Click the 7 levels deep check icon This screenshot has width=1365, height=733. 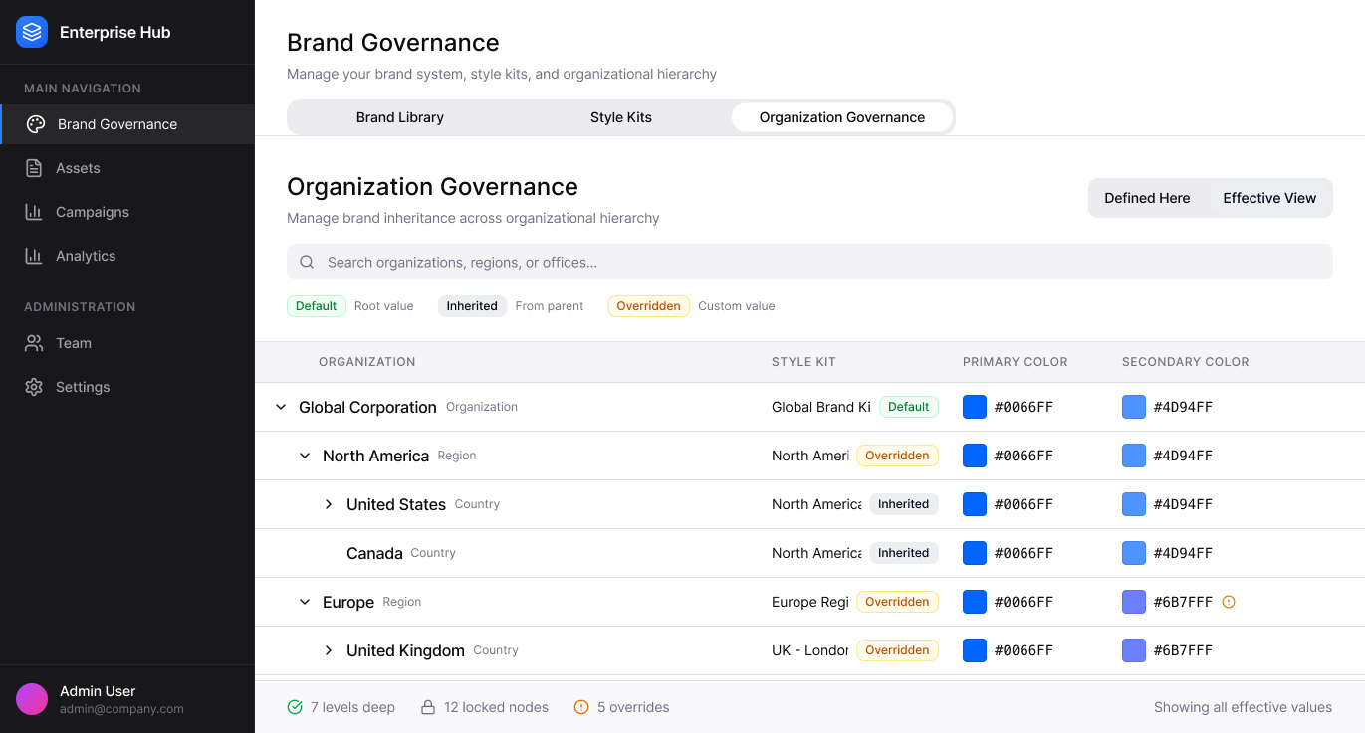(295, 707)
